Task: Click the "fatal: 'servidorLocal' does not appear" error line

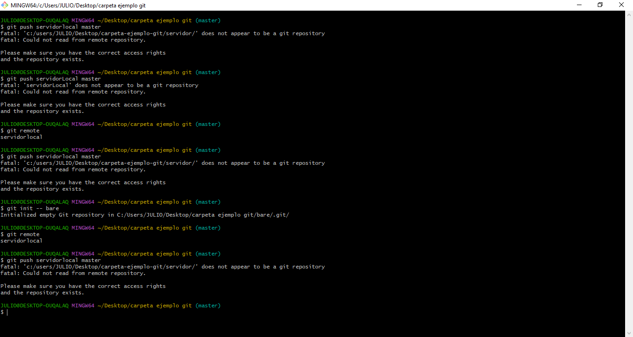Action: [x=99, y=85]
